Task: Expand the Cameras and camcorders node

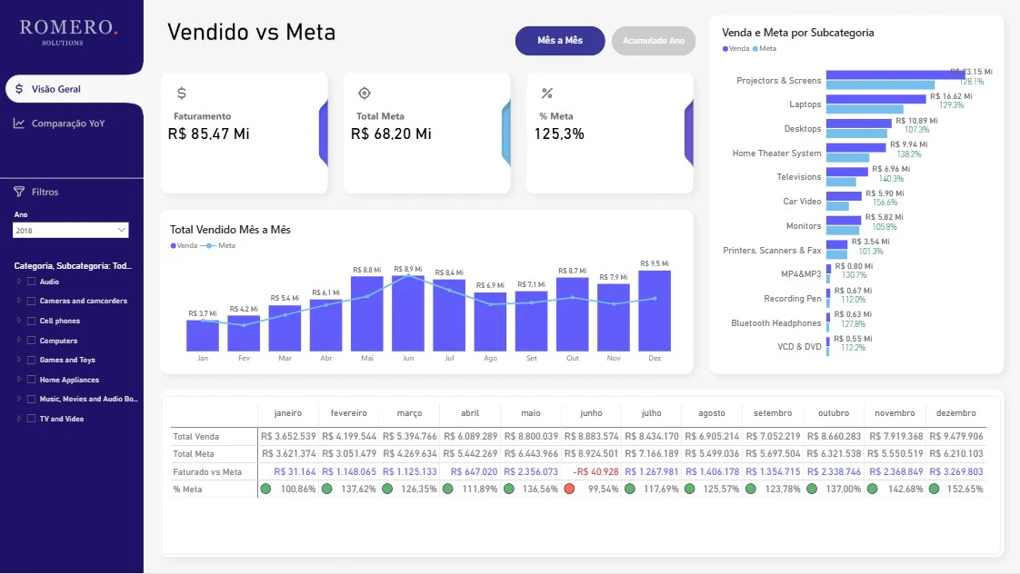Action: click(x=19, y=301)
